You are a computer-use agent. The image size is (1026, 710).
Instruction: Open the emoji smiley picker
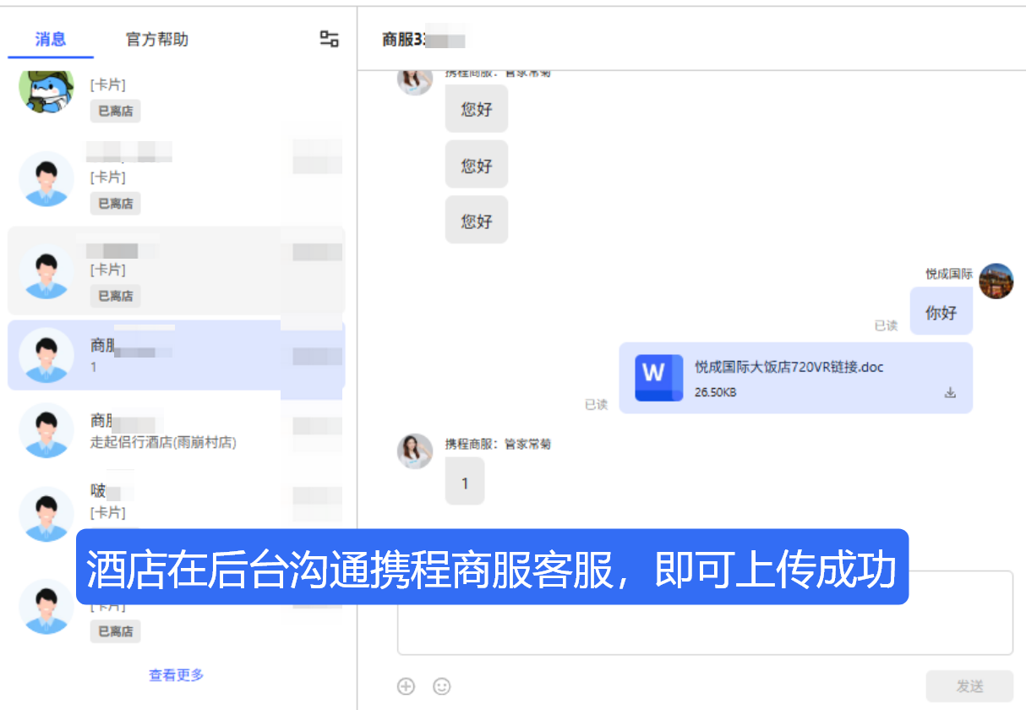(441, 686)
